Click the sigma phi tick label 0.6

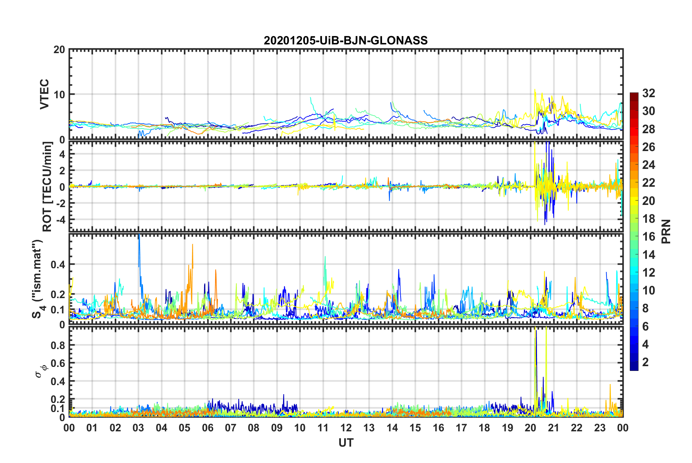click(58, 363)
